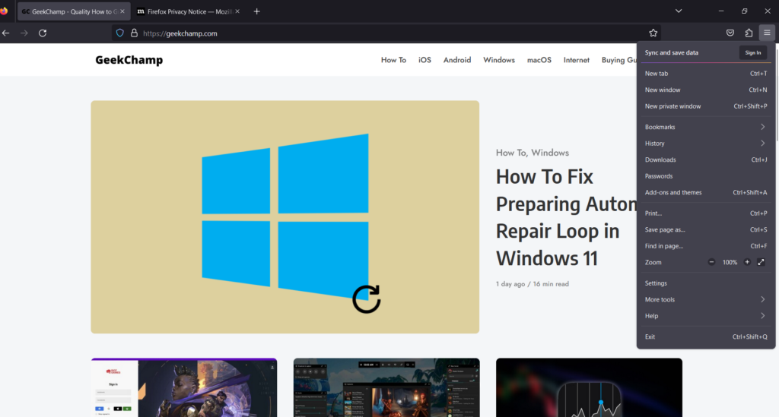Switch to Firefox Privacy Notice tab
The image size is (779, 417).
pyautogui.click(x=186, y=11)
